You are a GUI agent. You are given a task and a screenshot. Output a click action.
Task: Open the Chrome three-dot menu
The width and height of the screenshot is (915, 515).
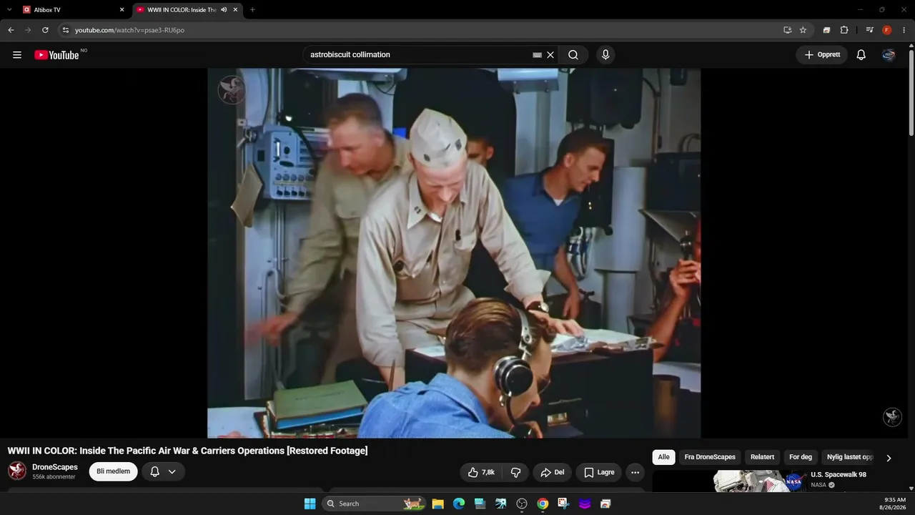[904, 30]
